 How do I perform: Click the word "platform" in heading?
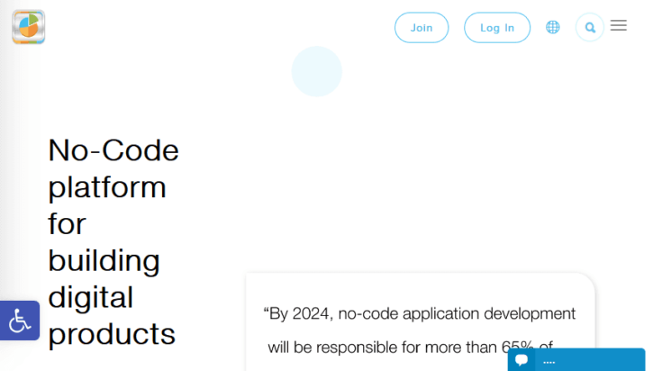[x=107, y=187]
